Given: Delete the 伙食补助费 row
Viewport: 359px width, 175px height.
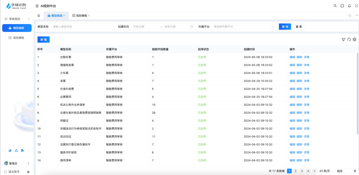Looking at the screenshot, I should (x=299, y=89).
